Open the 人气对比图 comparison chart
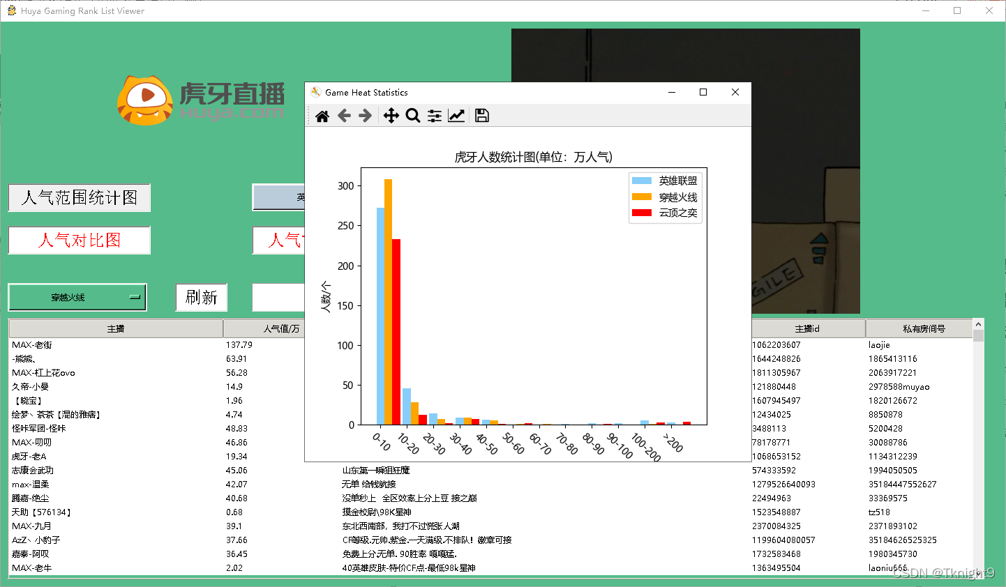Image resolution: width=1006 pixels, height=587 pixels. (80, 241)
